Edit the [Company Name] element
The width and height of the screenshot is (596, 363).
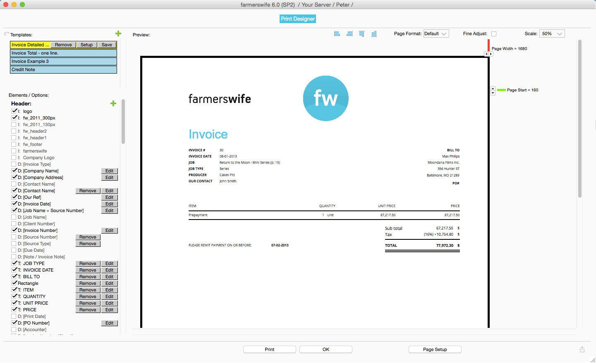110,171
